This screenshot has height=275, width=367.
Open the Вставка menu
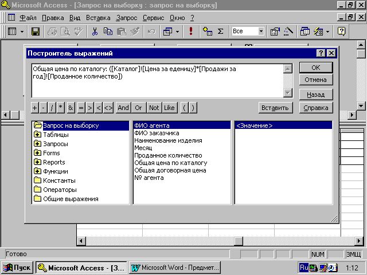pyautogui.click(x=98, y=18)
